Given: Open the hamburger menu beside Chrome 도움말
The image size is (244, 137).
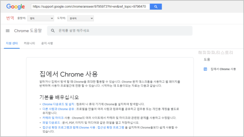Looking at the screenshot, I should [8, 31].
